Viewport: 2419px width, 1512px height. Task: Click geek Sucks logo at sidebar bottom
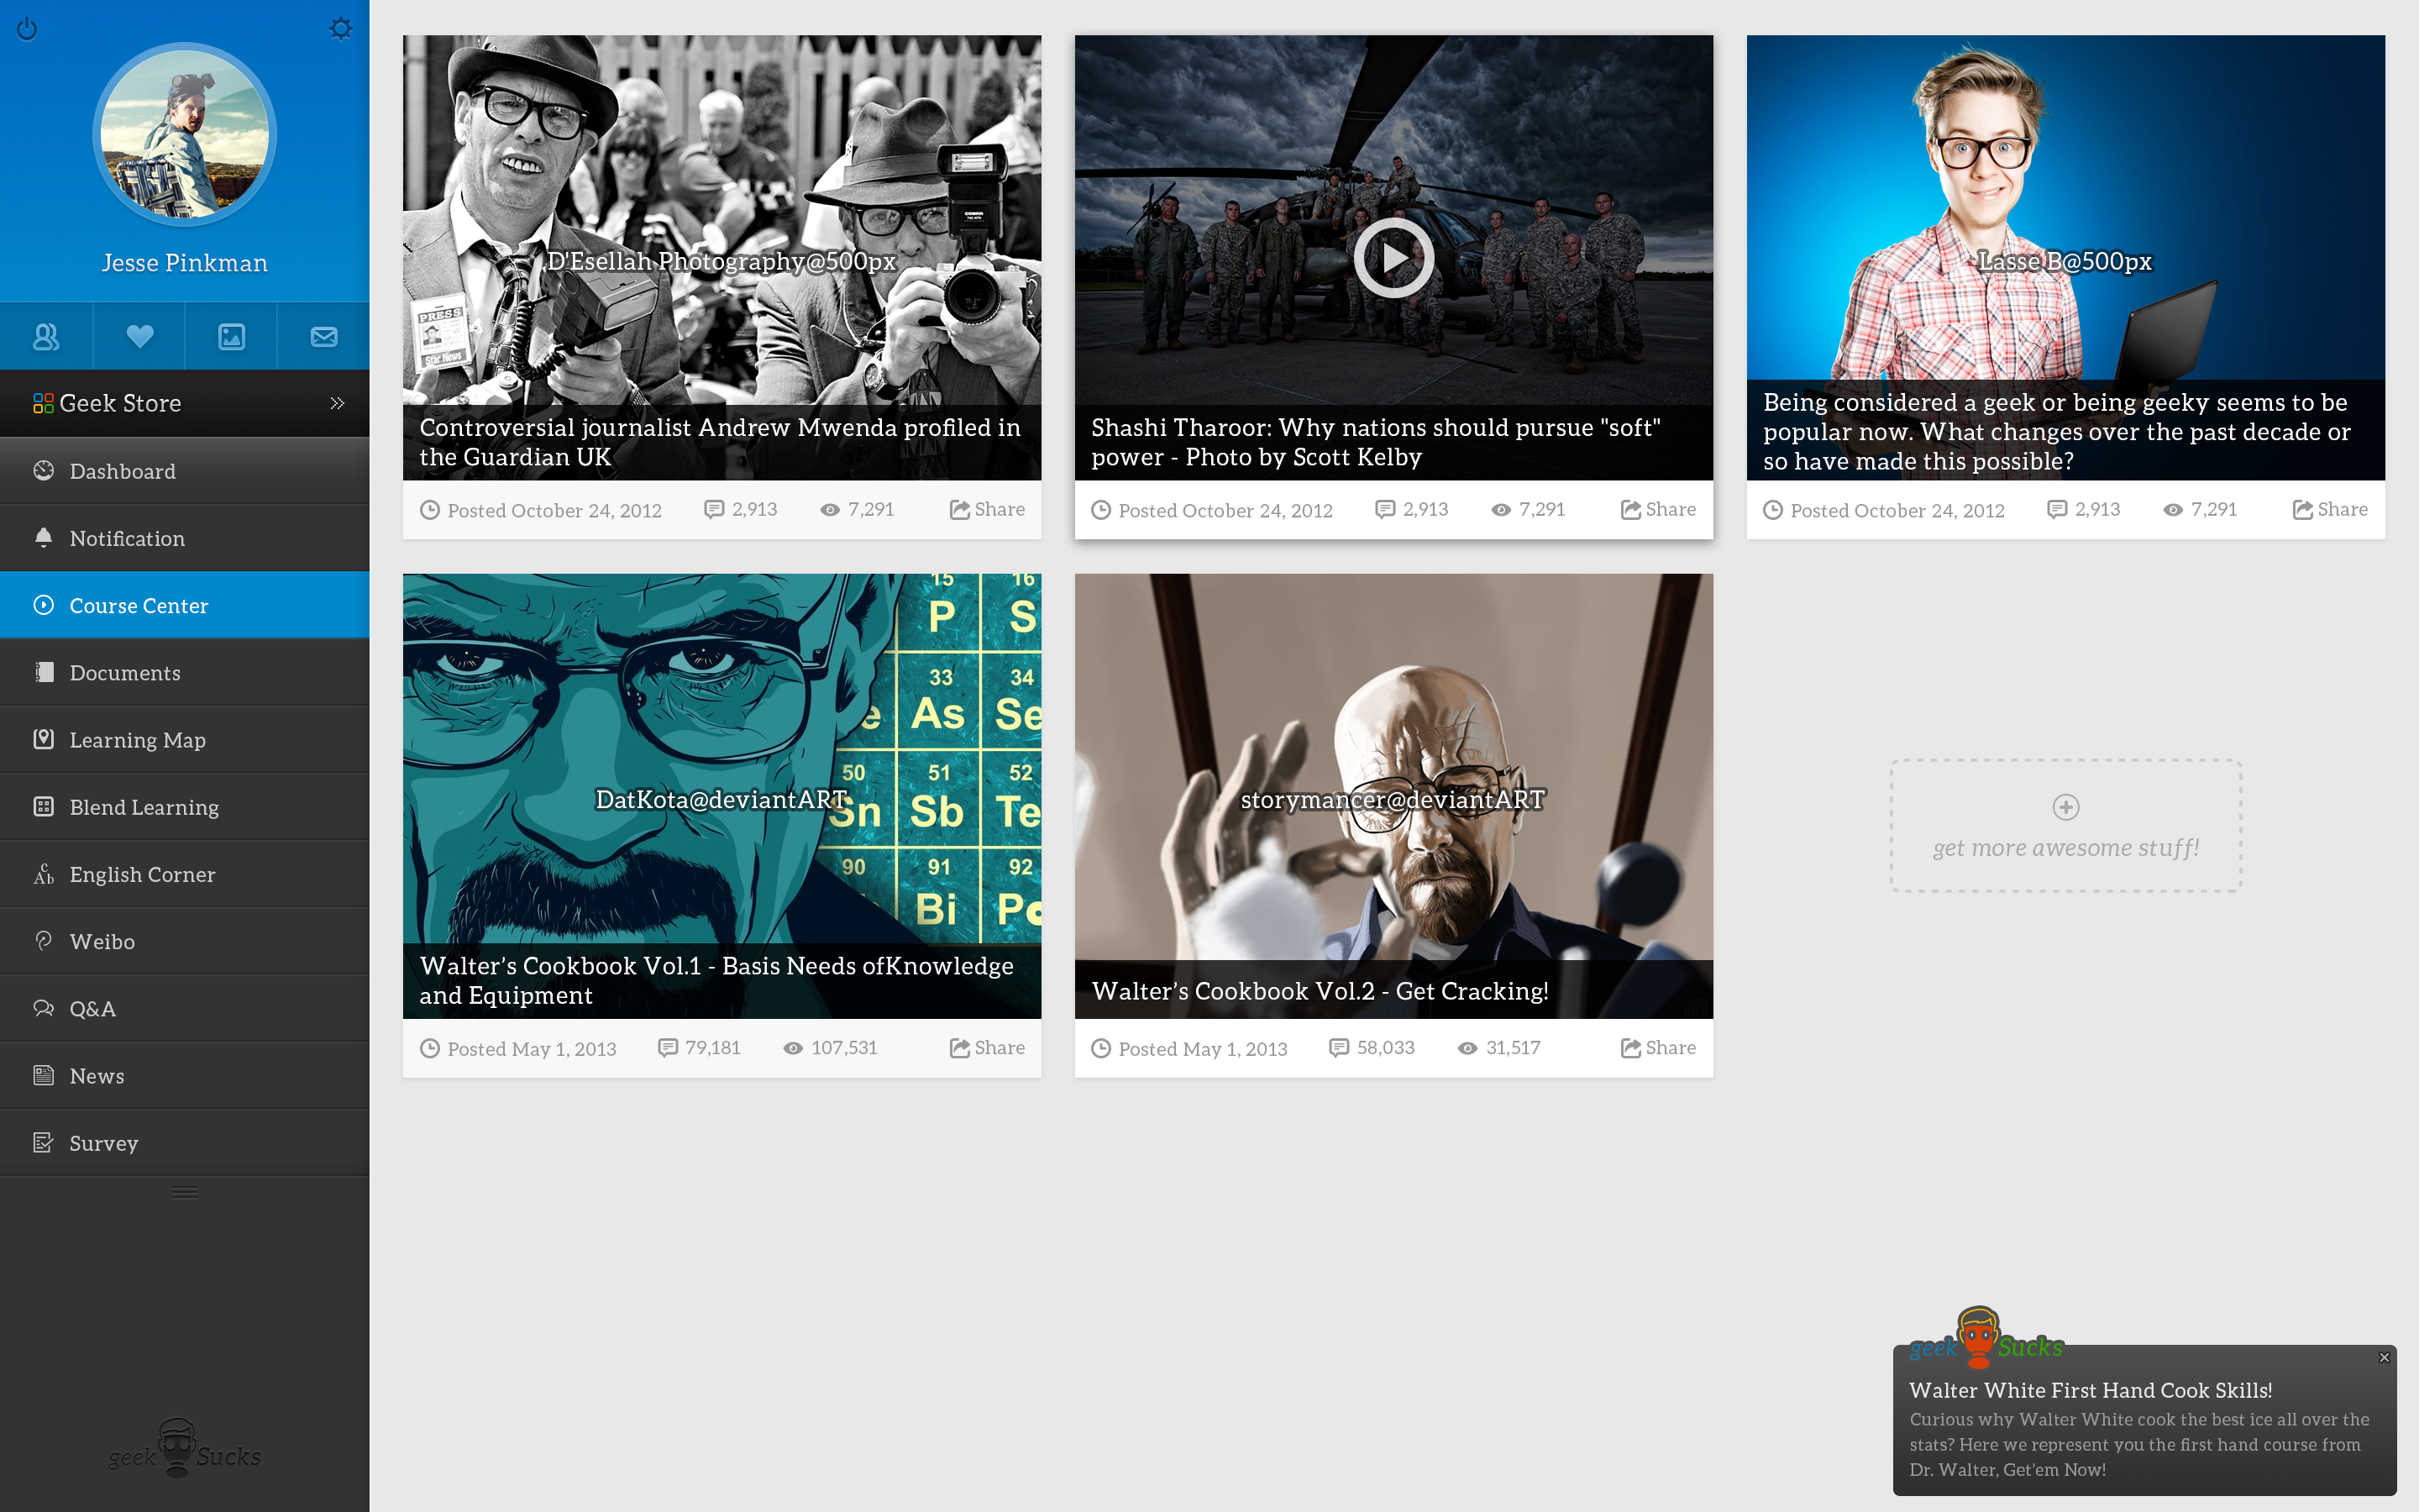185,1448
